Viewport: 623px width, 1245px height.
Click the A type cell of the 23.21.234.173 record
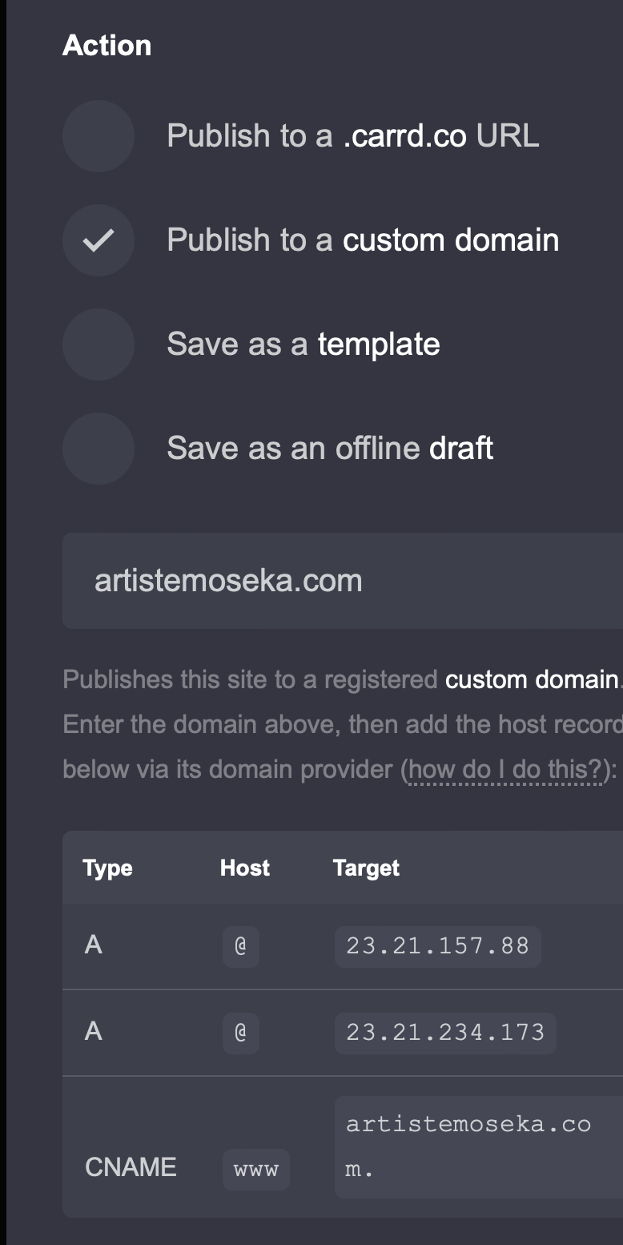point(94,1031)
